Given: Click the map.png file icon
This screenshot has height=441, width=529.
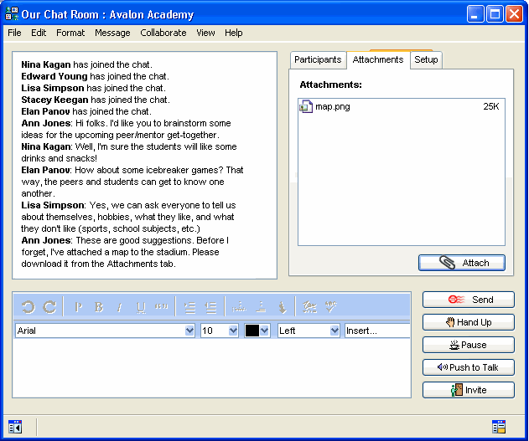Looking at the screenshot, I should point(306,107).
